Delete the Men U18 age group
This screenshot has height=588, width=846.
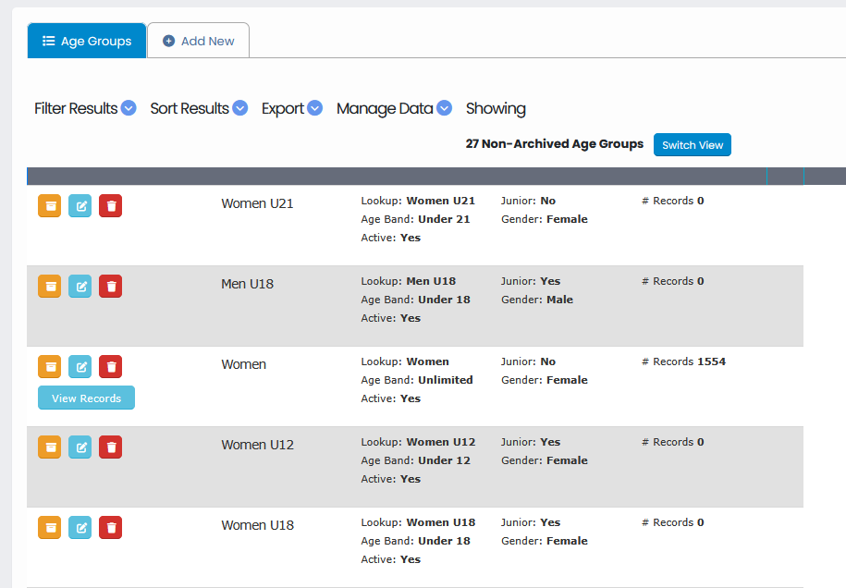point(111,286)
